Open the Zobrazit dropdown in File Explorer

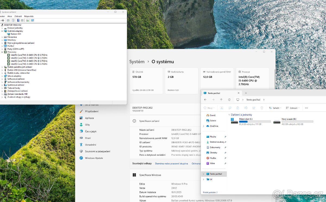tap(293, 108)
